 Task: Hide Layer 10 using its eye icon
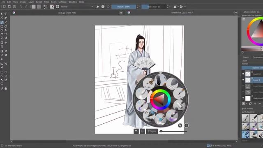(x=243, y=74)
